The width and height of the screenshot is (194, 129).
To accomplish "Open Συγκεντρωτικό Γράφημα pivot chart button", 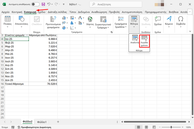I will pos(103,22).
